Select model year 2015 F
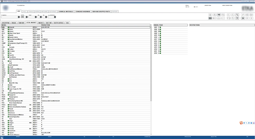The height and width of the screenshot is (139, 255). click(x=171, y=43)
